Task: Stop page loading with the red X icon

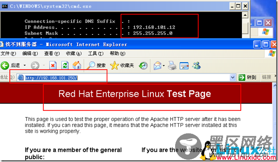Action: (x=53, y=66)
